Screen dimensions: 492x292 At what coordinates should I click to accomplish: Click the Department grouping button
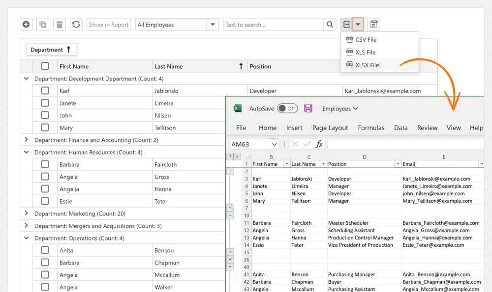click(x=51, y=50)
